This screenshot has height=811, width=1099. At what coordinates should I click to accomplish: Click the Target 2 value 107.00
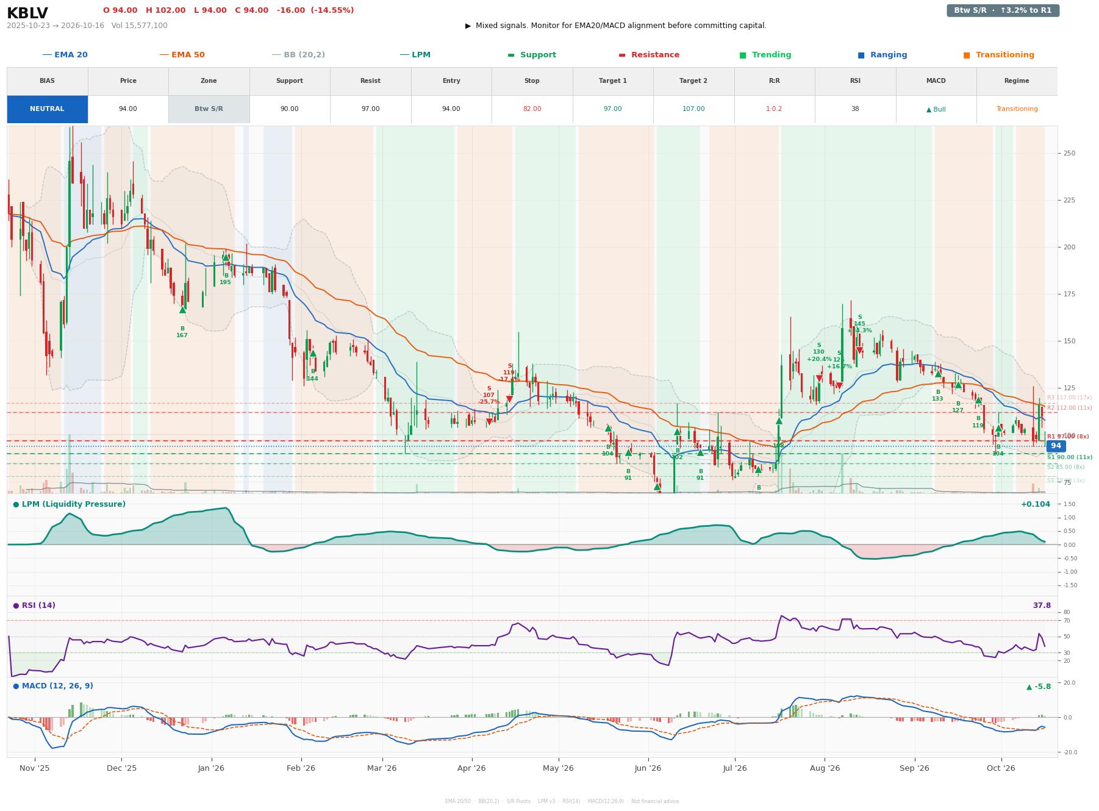(x=693, y=109)
